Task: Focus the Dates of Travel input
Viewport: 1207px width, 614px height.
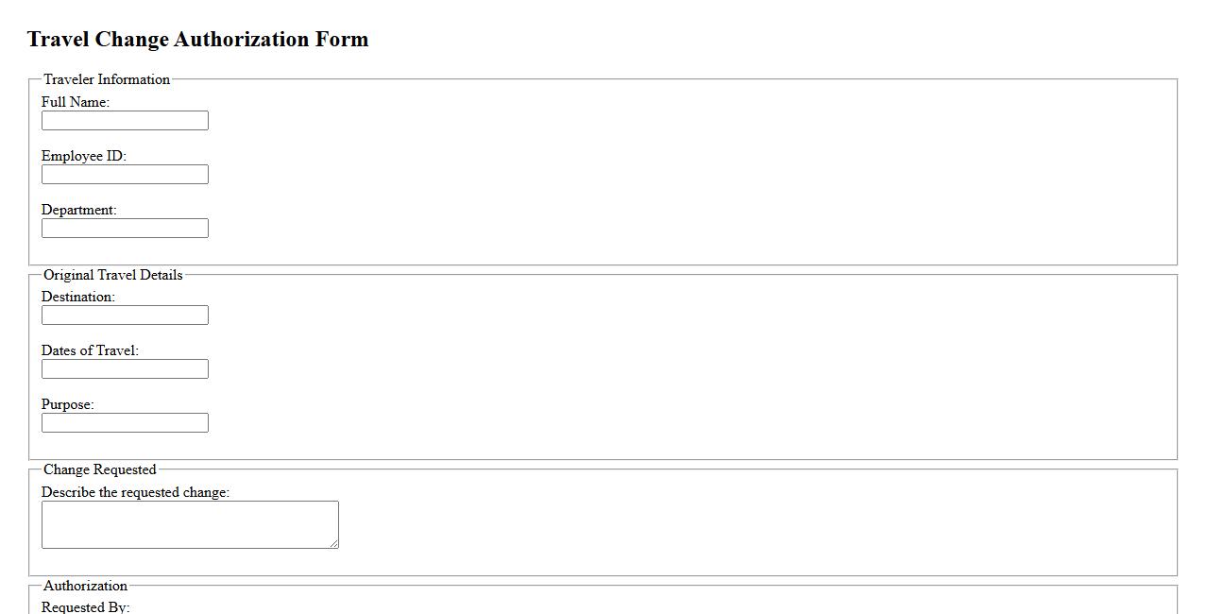Action: pos(125,369)
